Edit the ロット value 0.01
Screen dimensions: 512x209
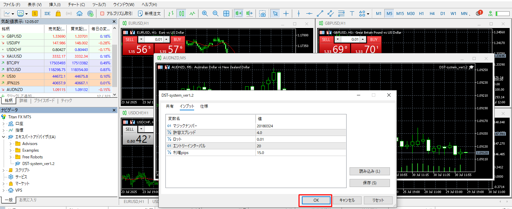(x=301, y=139)
